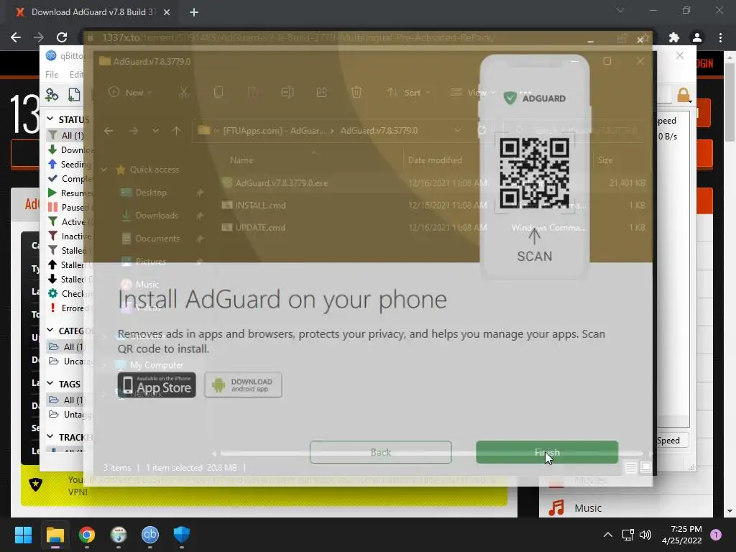Select the Inactive status filter

click(x=70, y=236)
